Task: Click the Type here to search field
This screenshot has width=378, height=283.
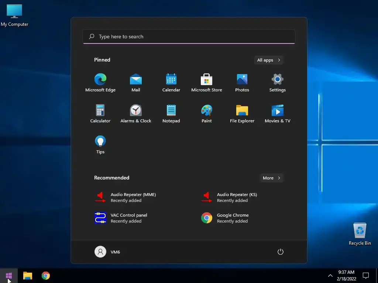Action: [189, 36]
